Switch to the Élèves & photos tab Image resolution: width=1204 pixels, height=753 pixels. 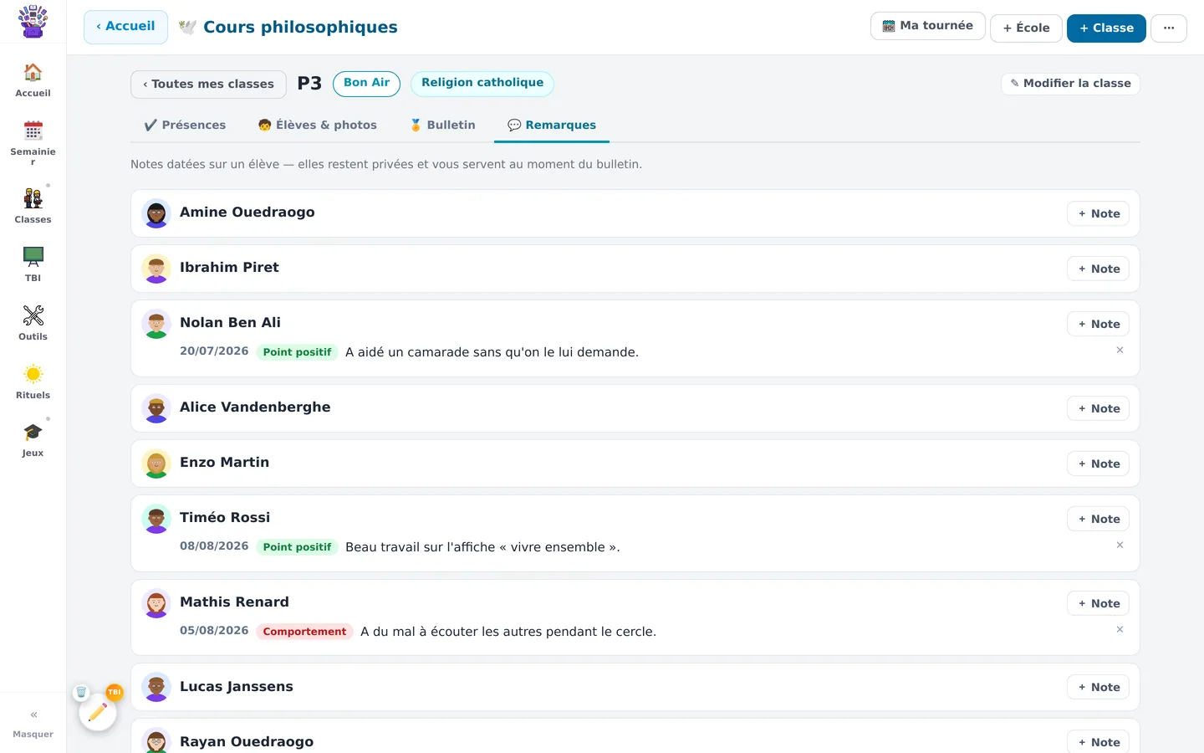(x=318, y=125)
